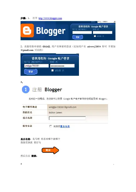136x192 pixels.
Task: Click the orange Blogger logo icon
Action: pos(27,30)
